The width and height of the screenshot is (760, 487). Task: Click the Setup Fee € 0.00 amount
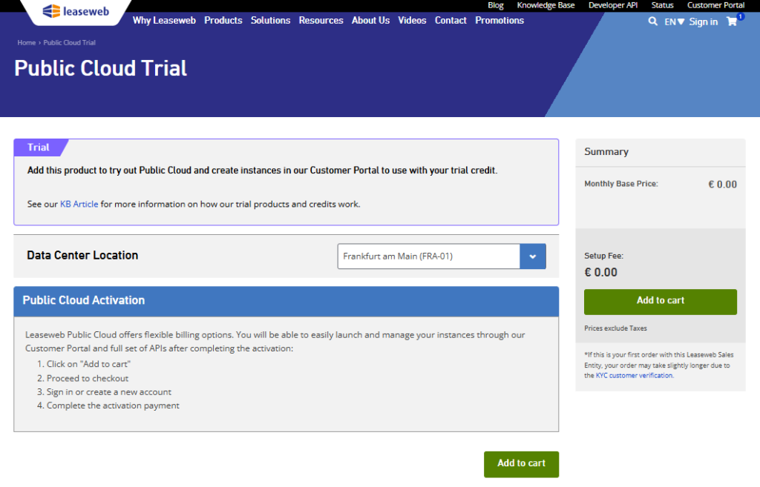600,272
